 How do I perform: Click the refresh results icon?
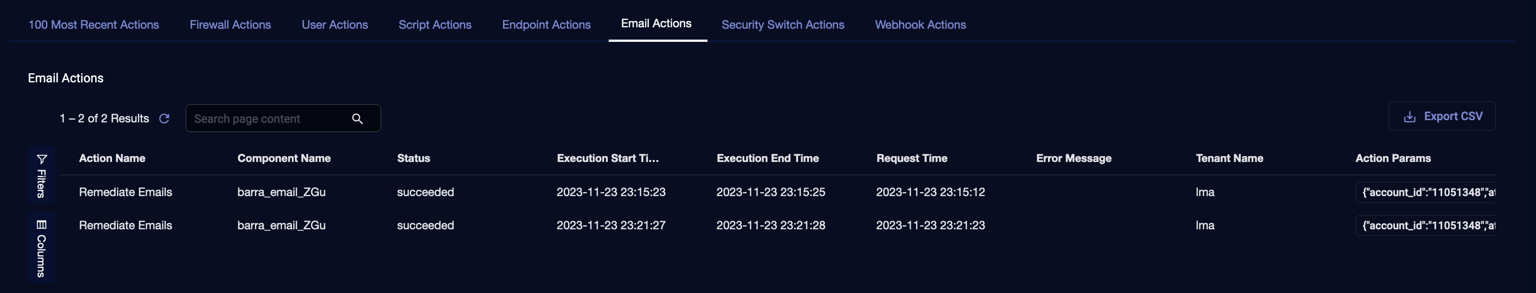[165, 118]
